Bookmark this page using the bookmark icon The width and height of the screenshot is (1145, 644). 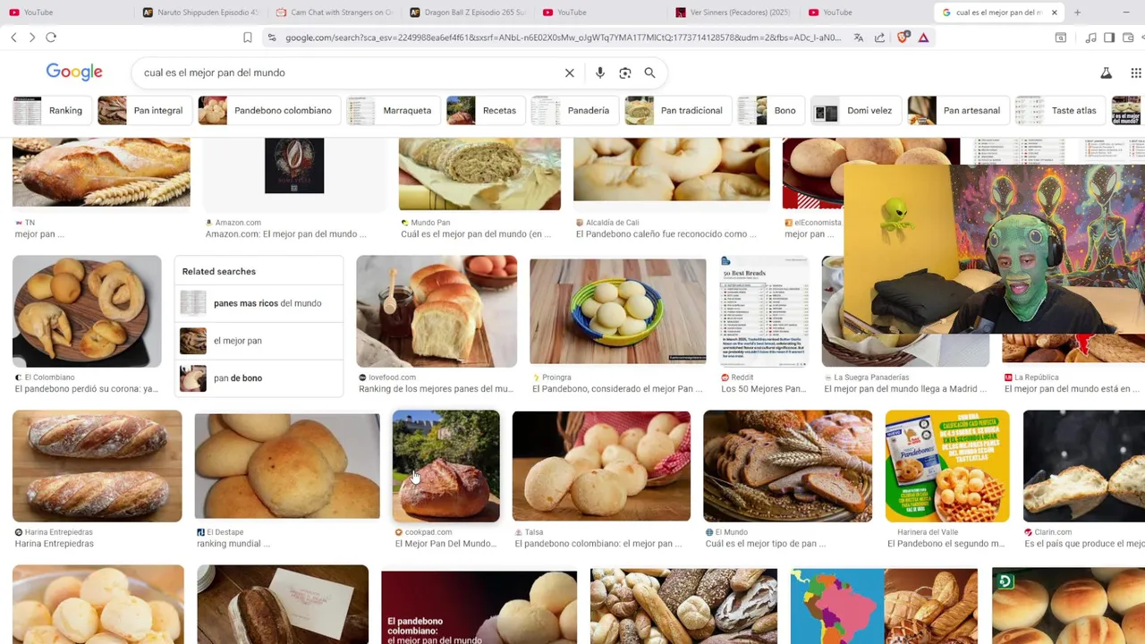[248, 38]
